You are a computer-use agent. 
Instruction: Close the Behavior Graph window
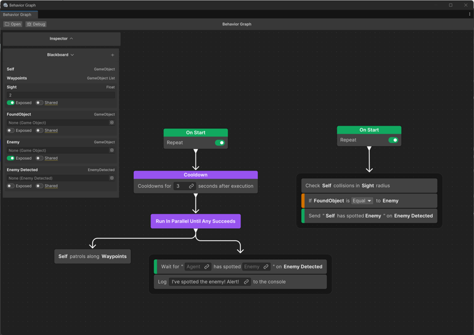tap(466, 5)
